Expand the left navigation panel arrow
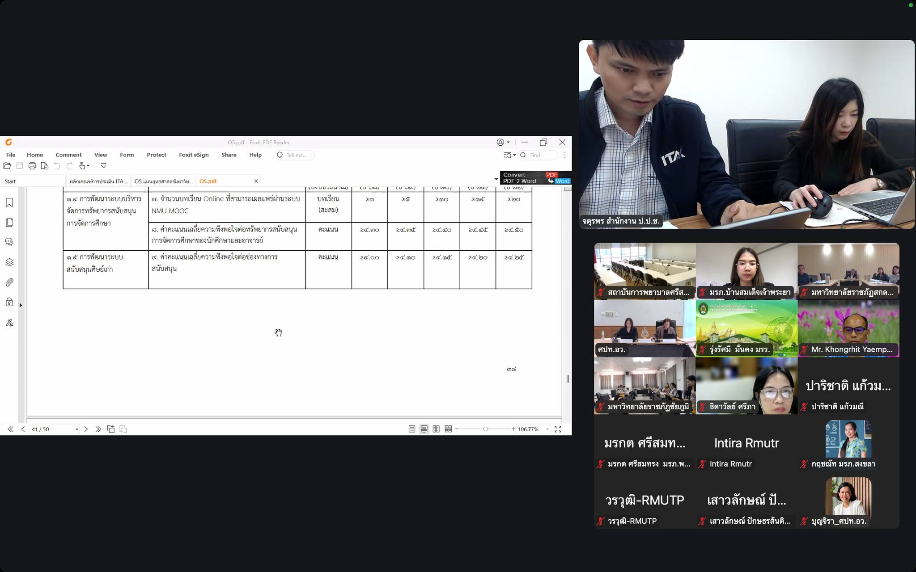The height and width of the screenshot is (572, 916). pos(21,305)
